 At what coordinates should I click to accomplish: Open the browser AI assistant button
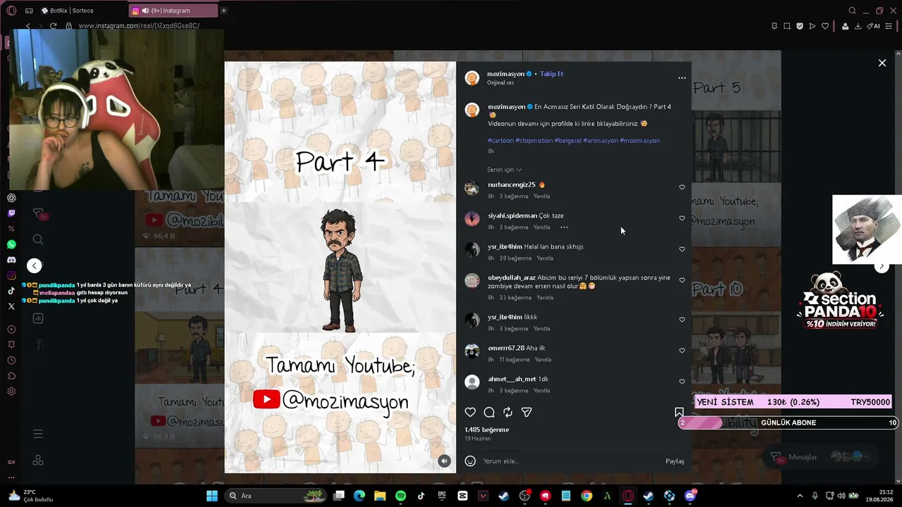click(x=874, y=26)
